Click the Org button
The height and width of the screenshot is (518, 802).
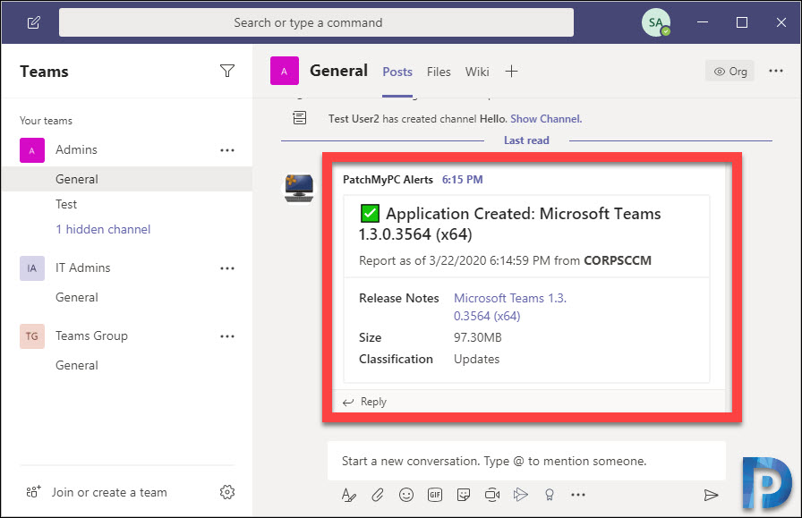[x=729, y=72]
